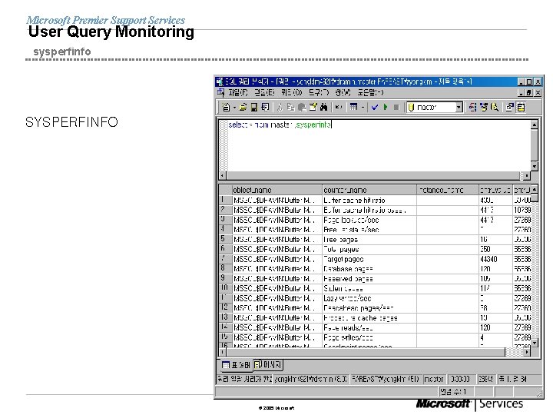Screen dimensions: 553x415
Task: Select the 'Buffer cache hit ratio' cell
Action: [x=369, y=200]
